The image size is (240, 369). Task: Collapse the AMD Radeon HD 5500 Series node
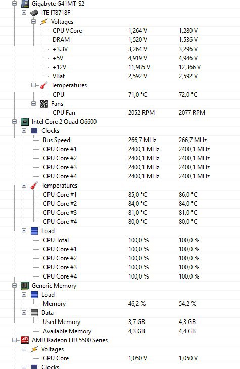(x=14, y=340)
